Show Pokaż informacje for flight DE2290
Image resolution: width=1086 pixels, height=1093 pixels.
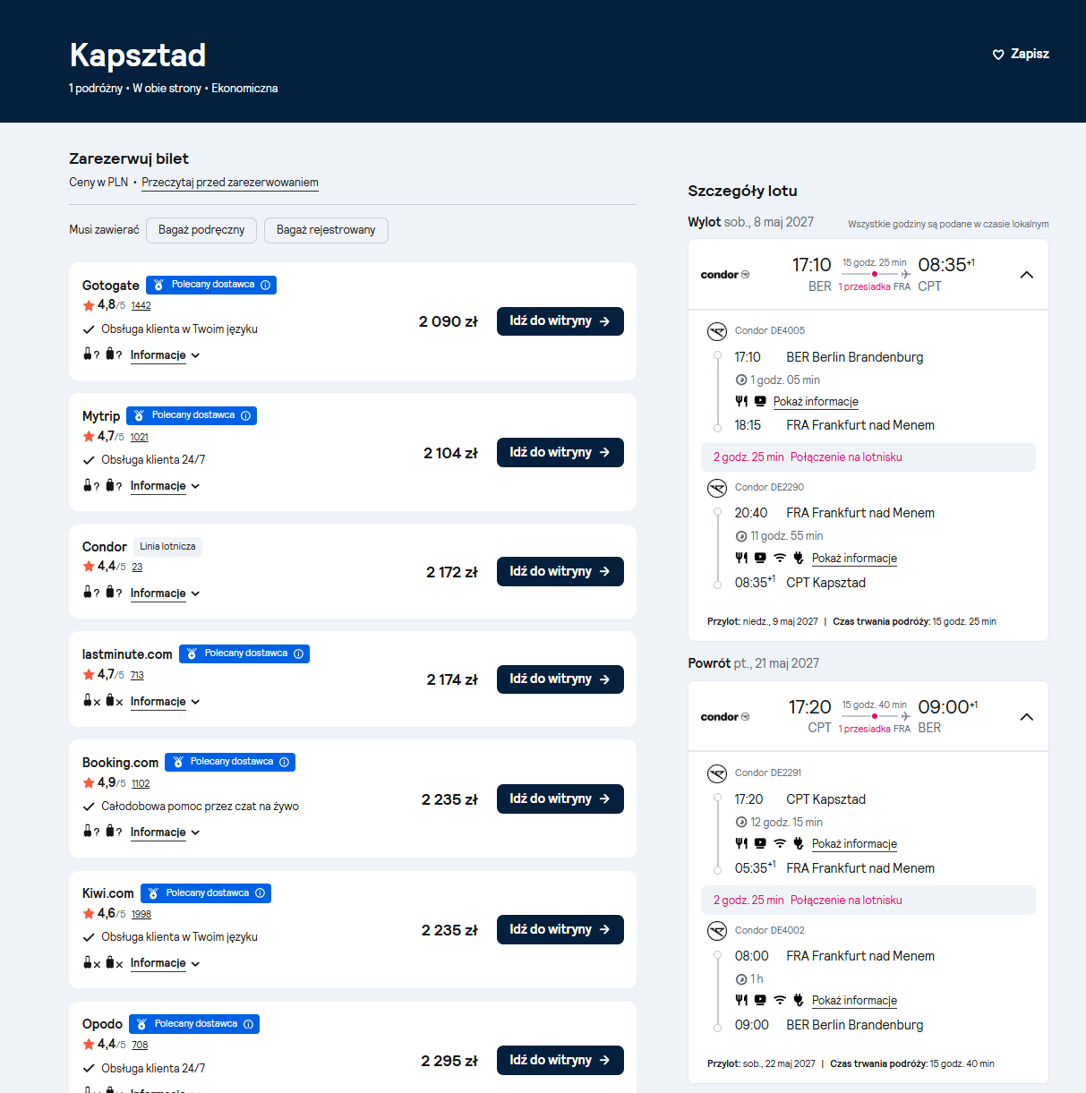tap(854, 559)
